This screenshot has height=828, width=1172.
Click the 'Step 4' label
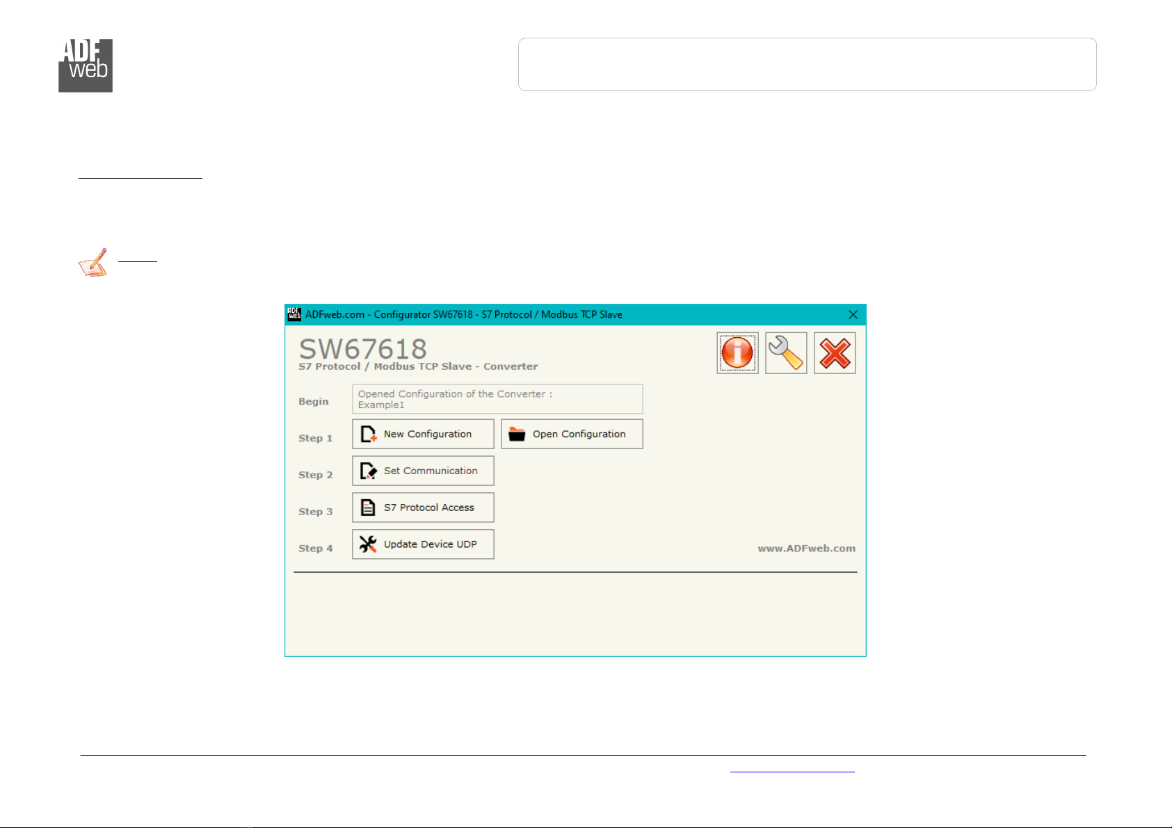click(315, 549)
